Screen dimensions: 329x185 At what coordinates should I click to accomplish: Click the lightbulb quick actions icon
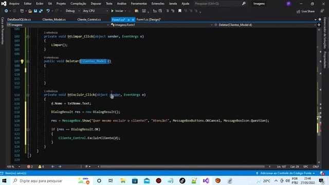(x=22, y=61)
